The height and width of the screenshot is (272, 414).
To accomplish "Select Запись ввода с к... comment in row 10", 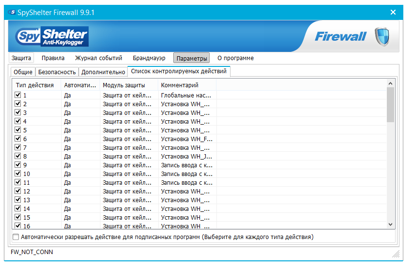I will 187,174.
